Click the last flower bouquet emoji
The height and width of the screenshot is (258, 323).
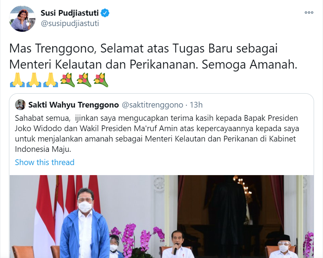point(101,80)
